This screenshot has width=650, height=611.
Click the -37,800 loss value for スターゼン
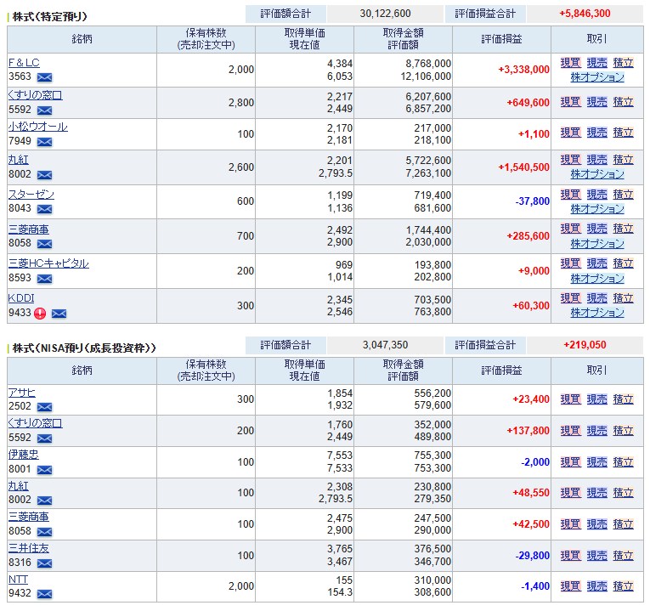[x=532, y=201]
